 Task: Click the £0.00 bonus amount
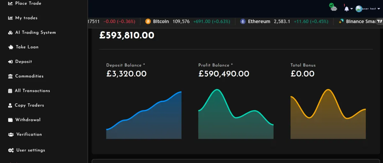pos(302,74)
